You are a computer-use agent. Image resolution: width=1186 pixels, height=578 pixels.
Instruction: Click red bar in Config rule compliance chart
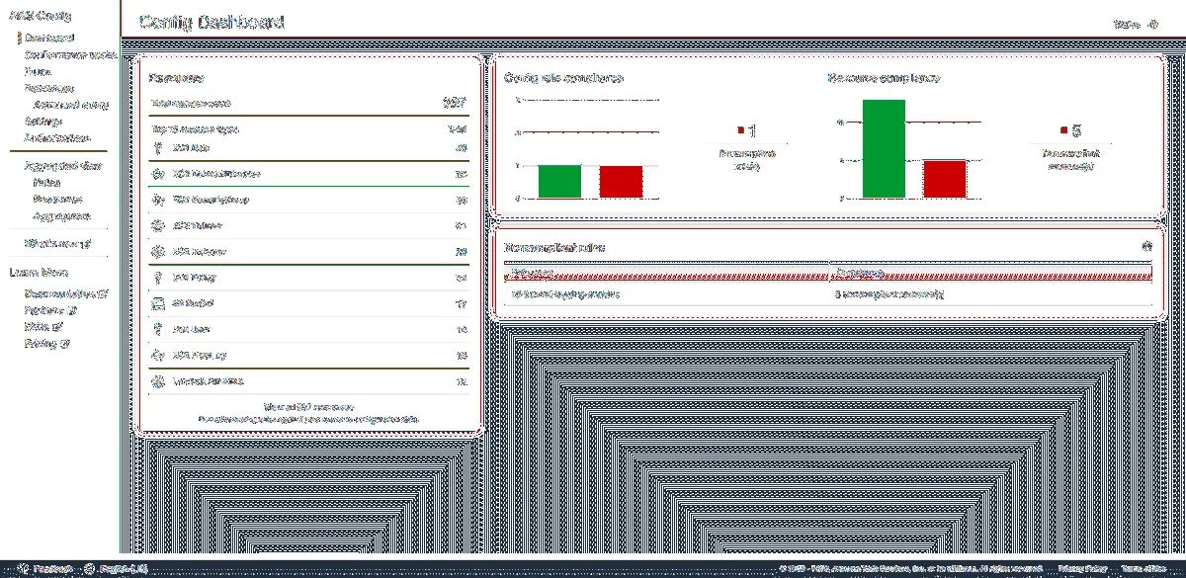621,182
